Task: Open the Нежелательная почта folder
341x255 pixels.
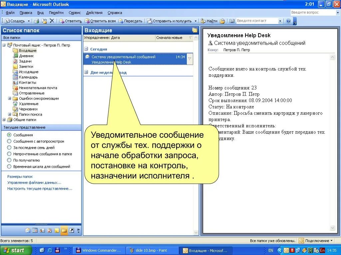Action: click(x=38, y=88)
